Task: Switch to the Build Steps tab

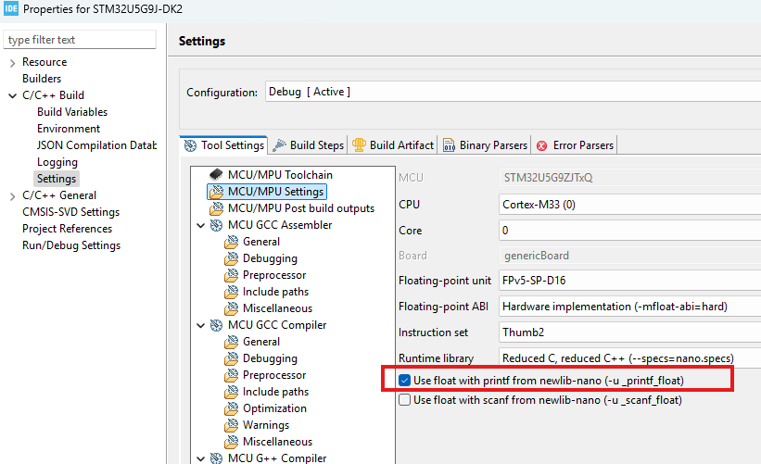Action: [x=308, y=145]
